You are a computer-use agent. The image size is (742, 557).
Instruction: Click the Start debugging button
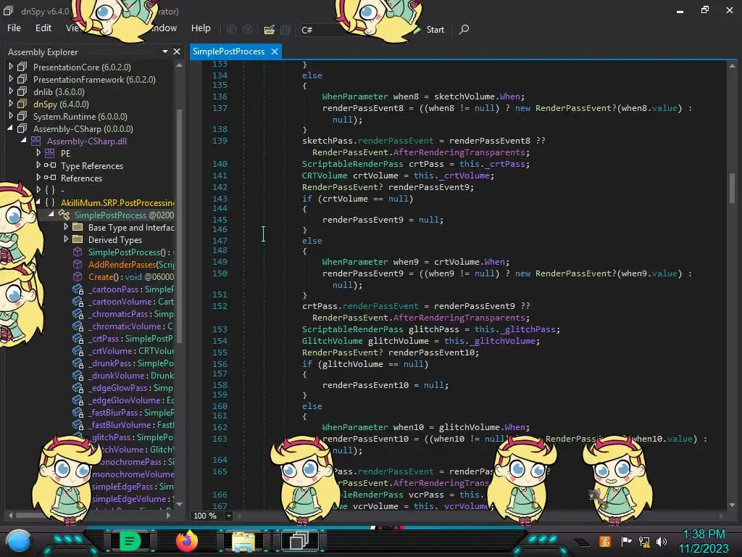[429, 30]
